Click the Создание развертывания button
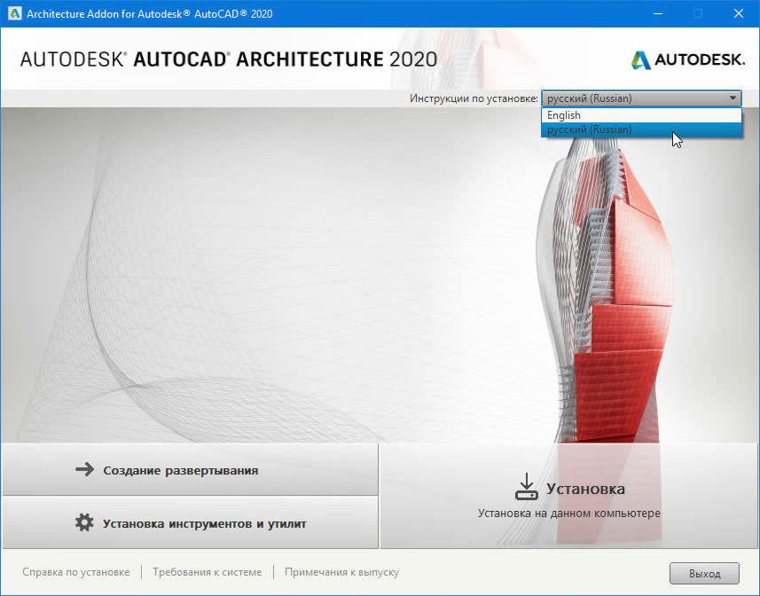The image size is (760, 596). point(190,469)
